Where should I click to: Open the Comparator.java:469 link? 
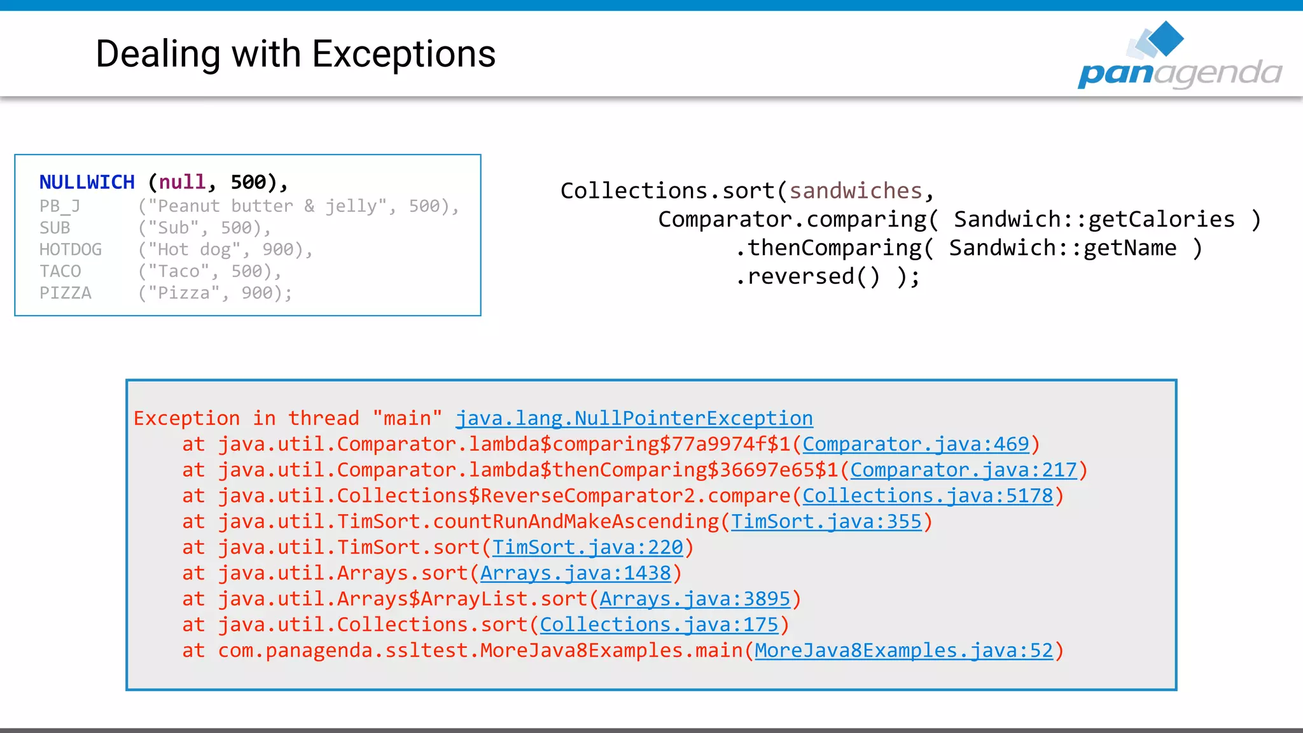point(916,444)
